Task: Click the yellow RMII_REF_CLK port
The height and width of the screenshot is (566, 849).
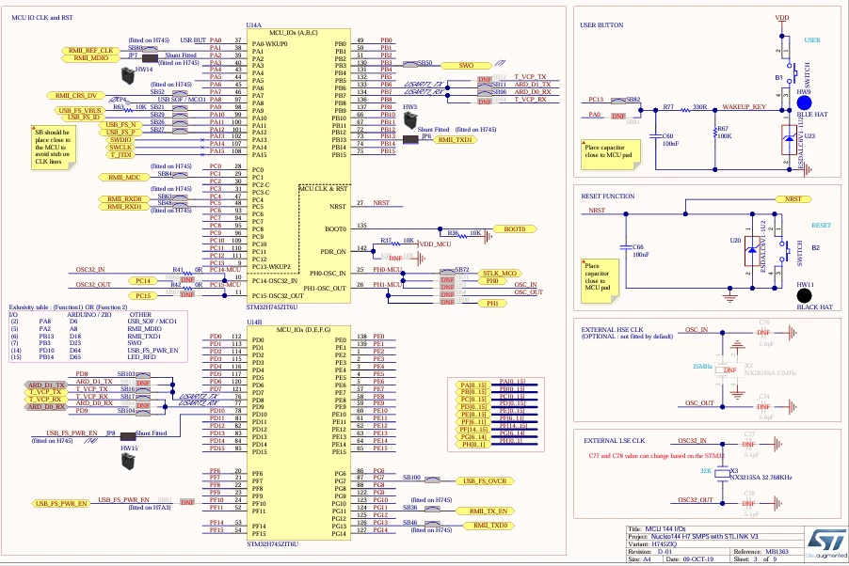Action: click(90, 51)
